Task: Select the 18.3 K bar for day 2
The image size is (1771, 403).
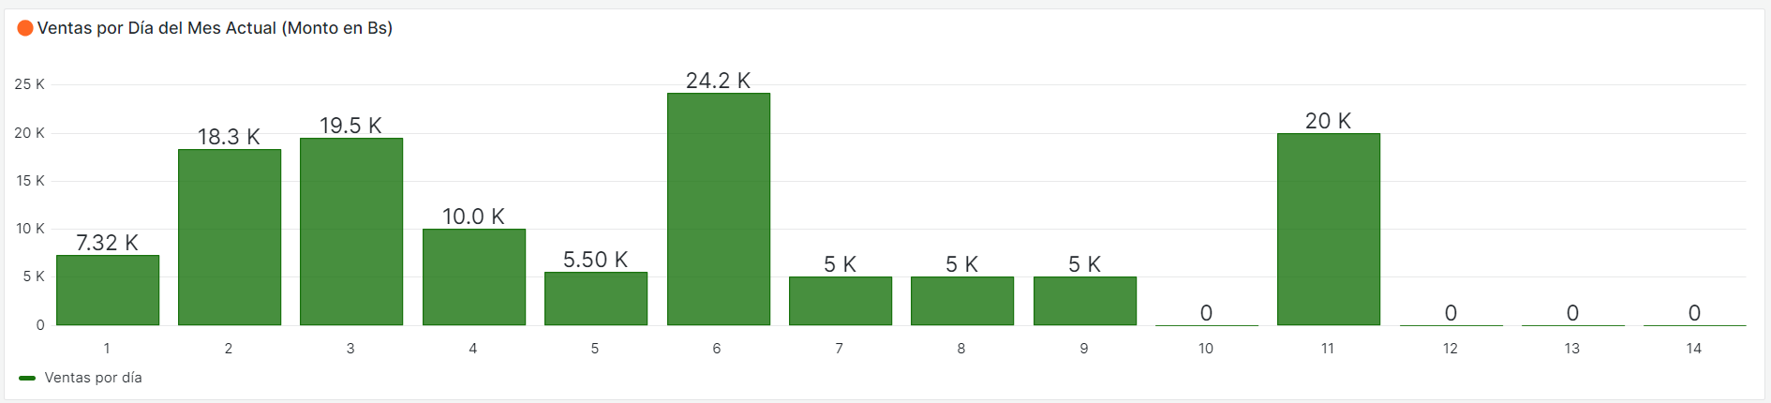Action: pos(230,237)
